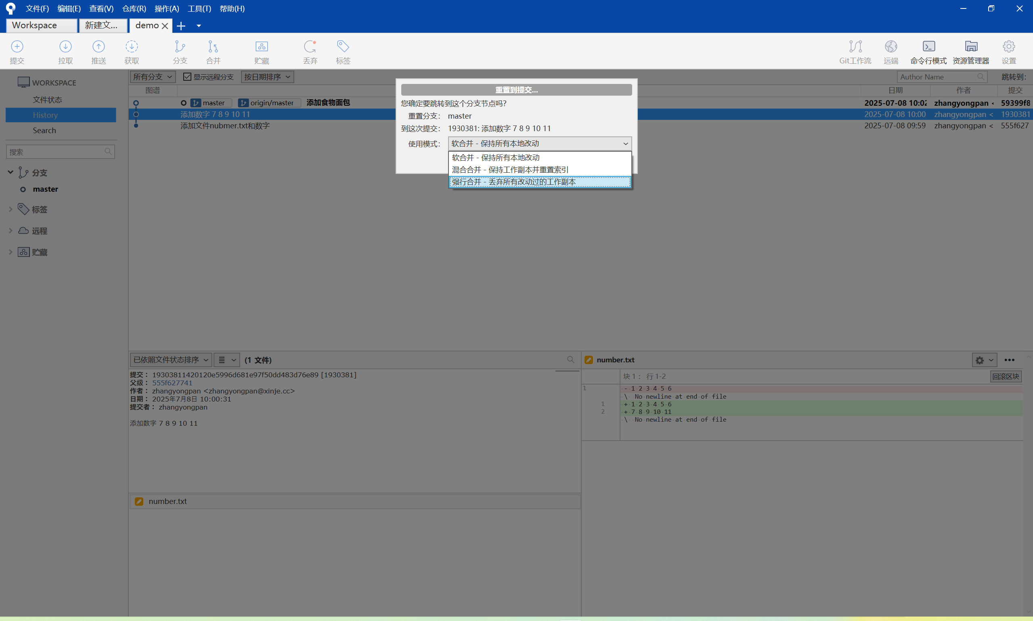The height and width of the screenshot is (621, 1033).
Task: Click the magnifier in the sidebar search box
Action: coord(108,151)
